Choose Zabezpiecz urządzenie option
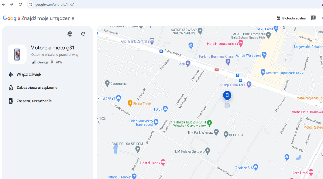This screenshot has width=323, height=179. pyautogui.click(x=37, y=88)
